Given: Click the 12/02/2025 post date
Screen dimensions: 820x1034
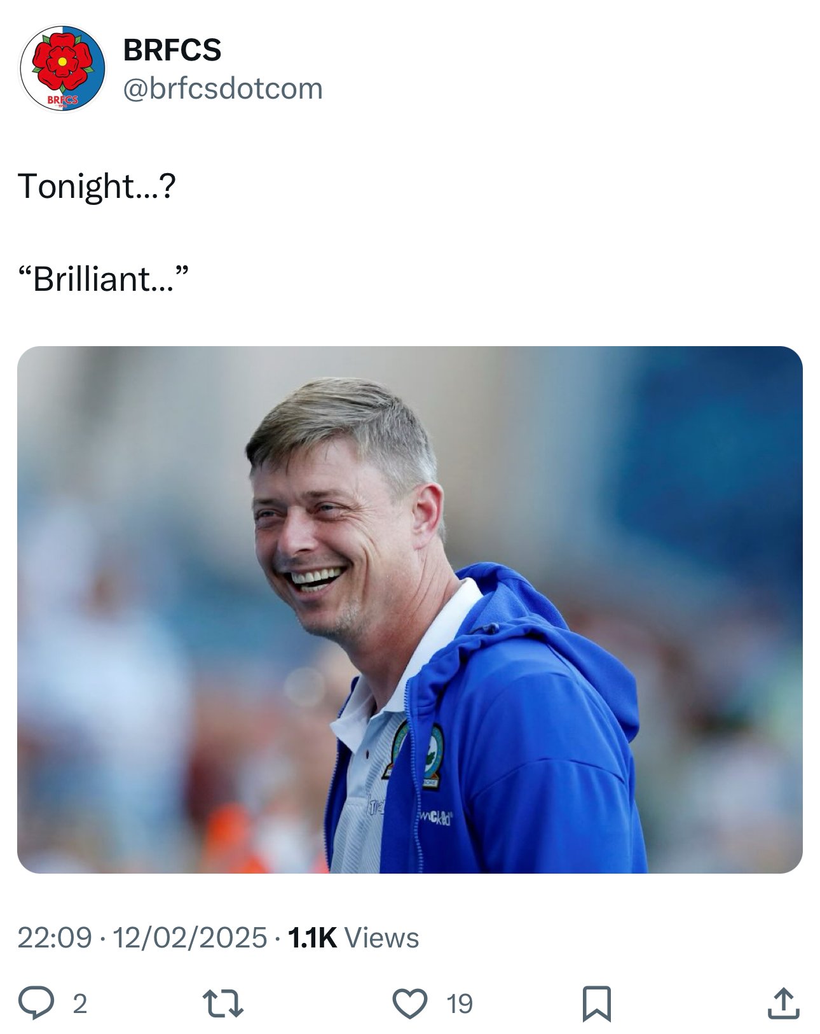Looking at the screenshot, I should click(x=189, y=938).
